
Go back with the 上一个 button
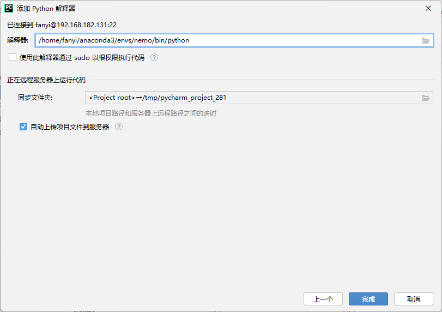point(323,299)
